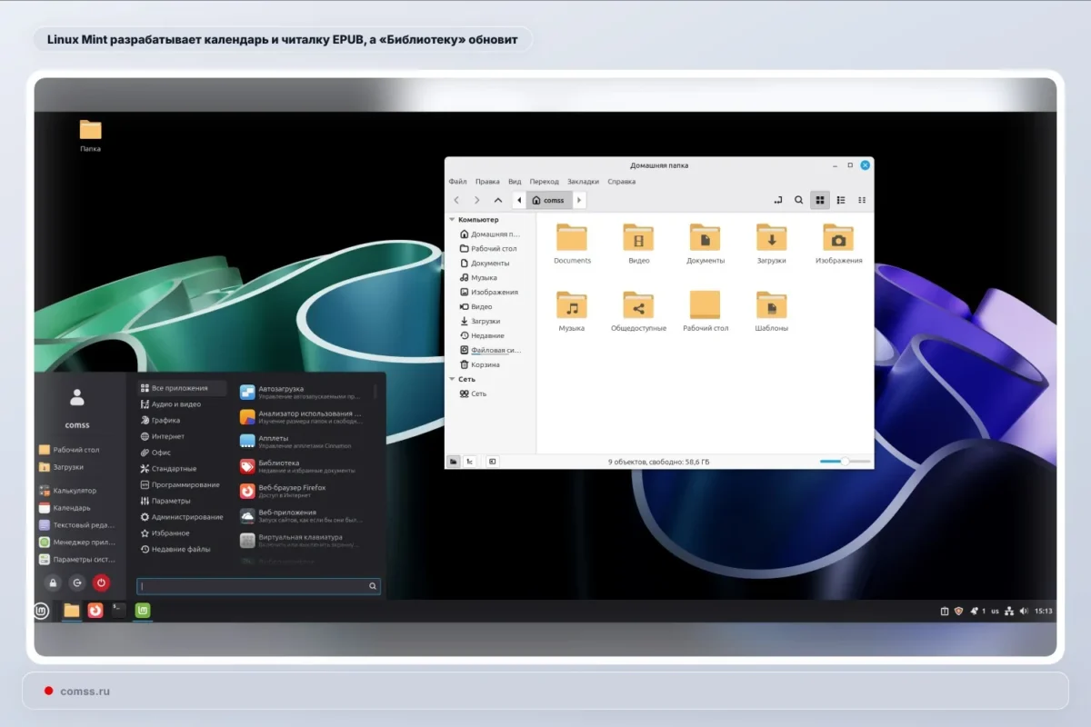Open Папка folder on the desktop
The height and width of the screenshot is (727, 1091).
pos(90,135)
